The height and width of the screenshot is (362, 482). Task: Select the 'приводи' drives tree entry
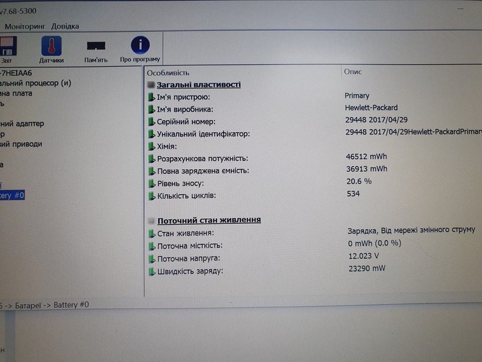coord(21,144)
